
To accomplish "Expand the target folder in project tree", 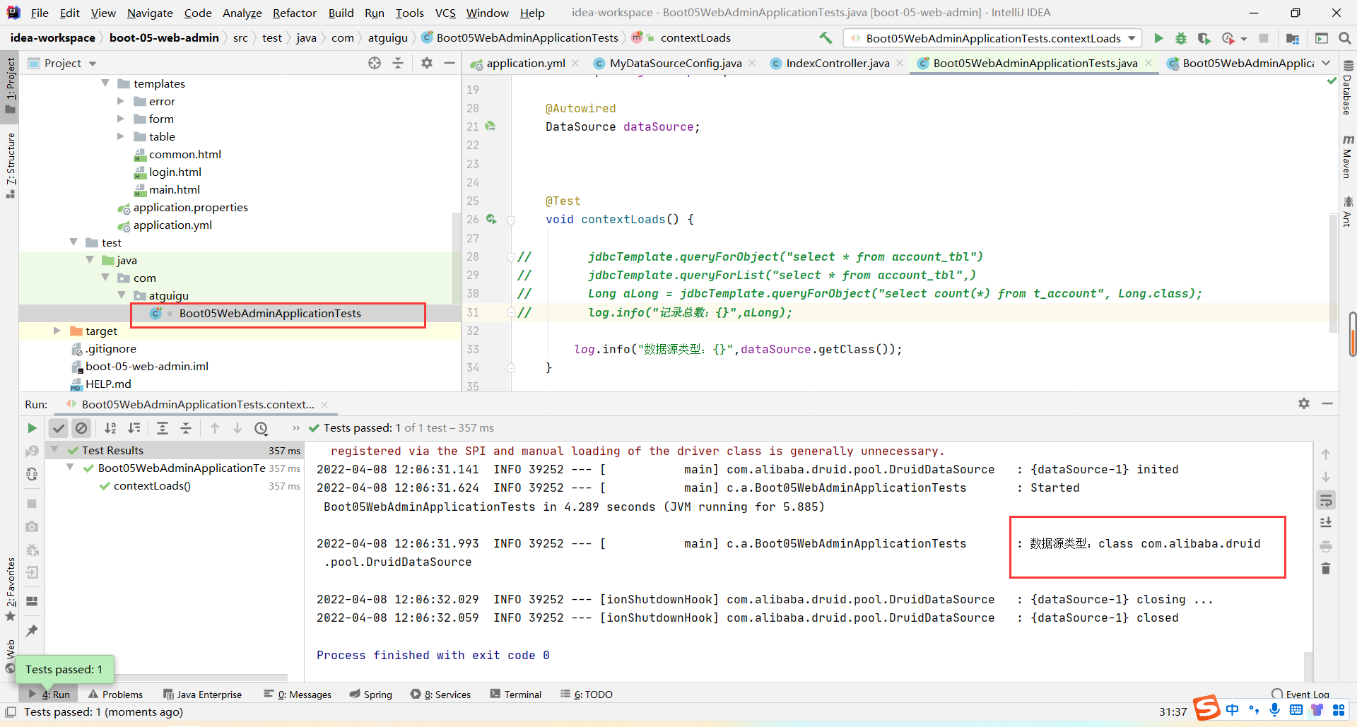I will click(x=57, y=331).
